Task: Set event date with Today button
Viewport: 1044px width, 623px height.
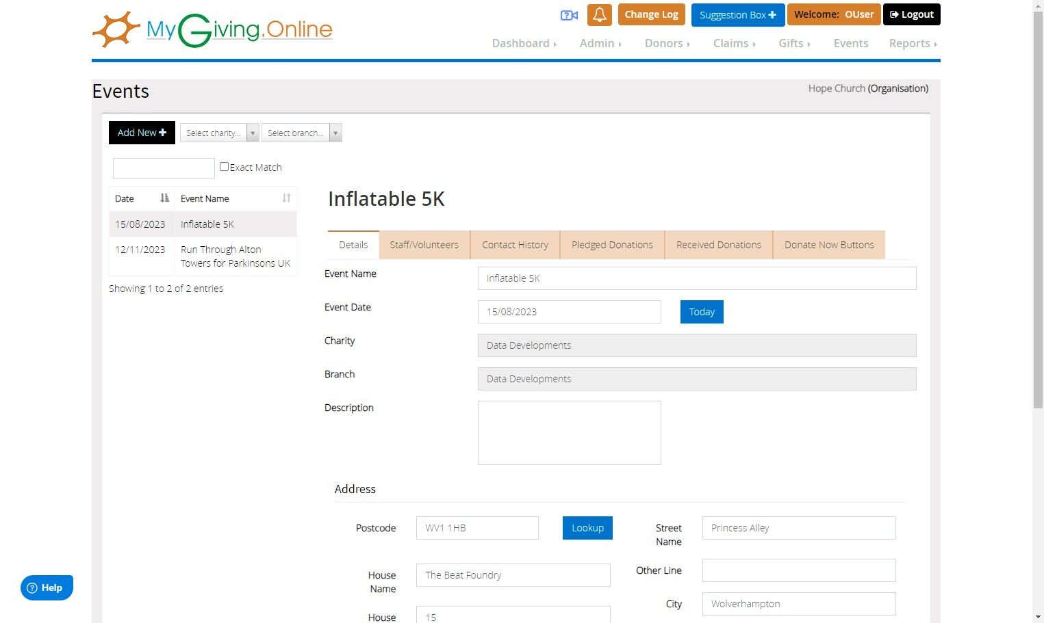Action: click(701, 312)
